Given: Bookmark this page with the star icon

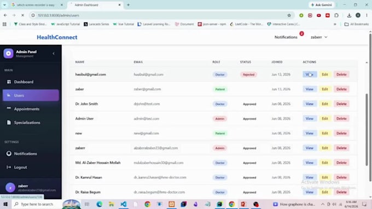Looking at the screenshot, I should [x=289, y=15].
